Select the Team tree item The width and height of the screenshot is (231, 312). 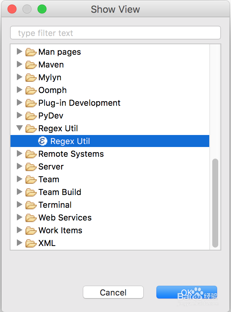[49, 180]
